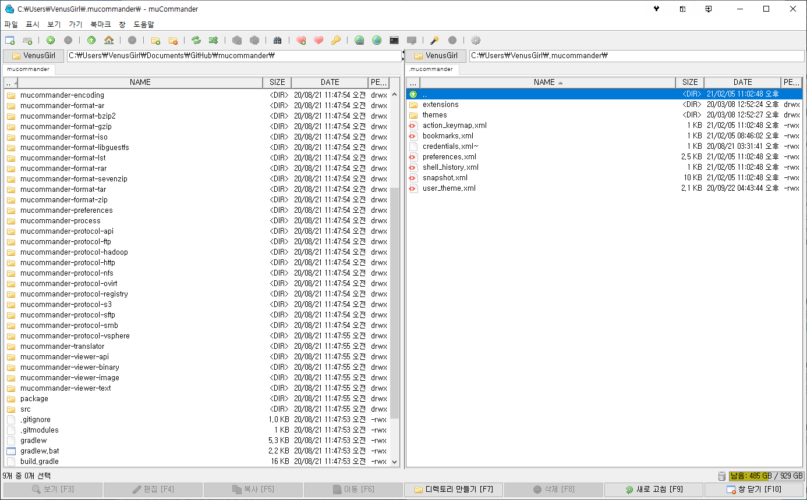
Task: Open the 표시 menu
Action: (x=33, y=24)
